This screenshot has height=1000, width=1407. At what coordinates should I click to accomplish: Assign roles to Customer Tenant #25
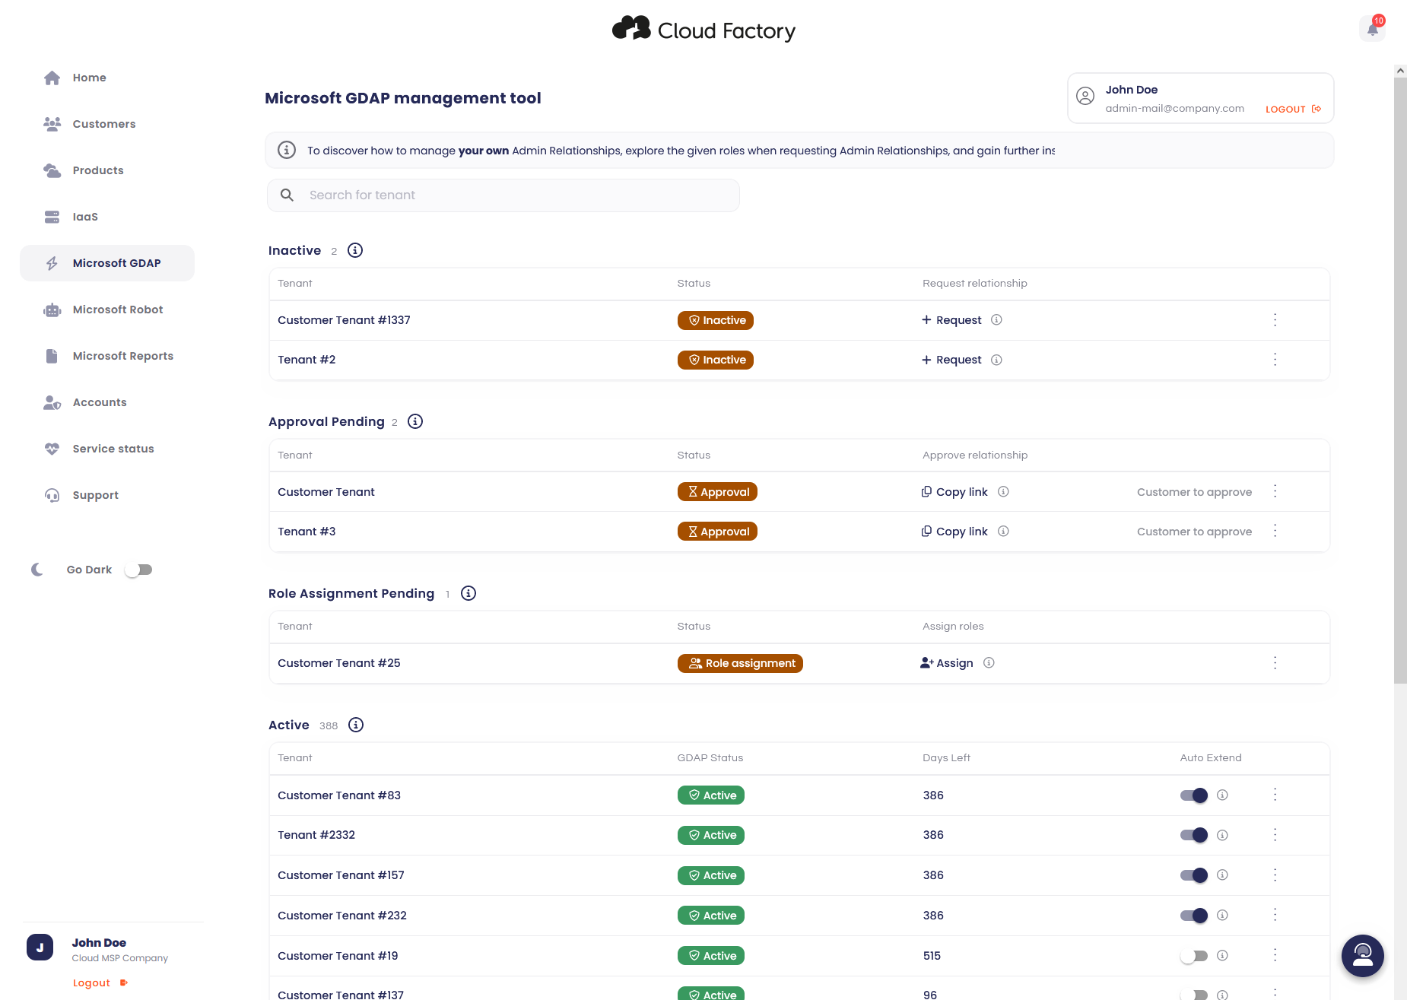(947, 663)
